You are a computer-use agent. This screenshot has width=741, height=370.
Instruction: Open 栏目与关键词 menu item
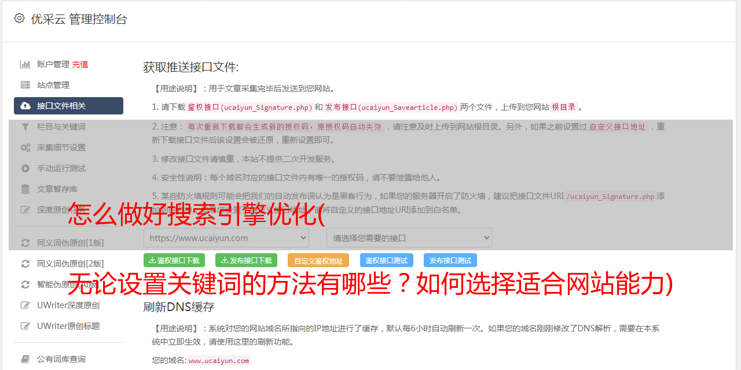68,127
